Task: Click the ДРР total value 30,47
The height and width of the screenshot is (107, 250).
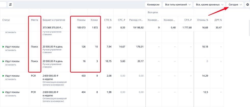Action: pyautogui.click(x=219, y=28)
